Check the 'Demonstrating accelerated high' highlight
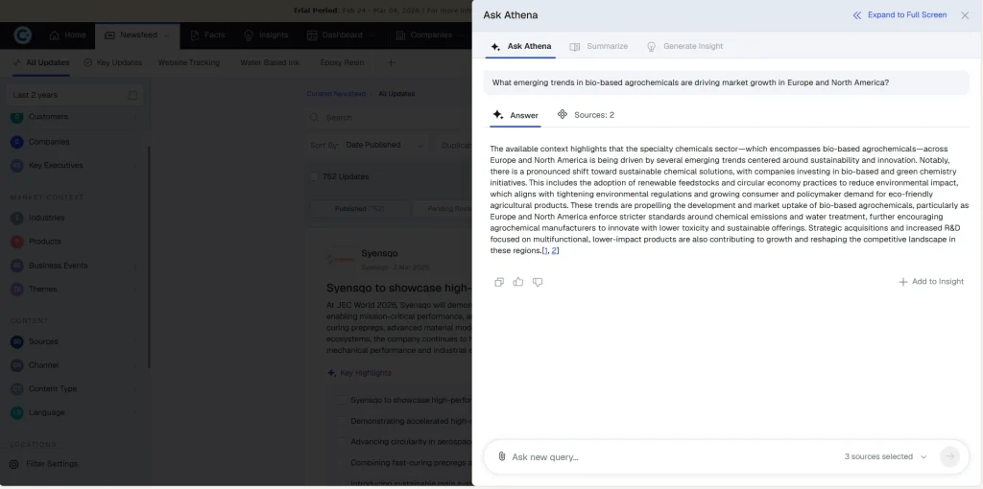The image size is (983, 489). point(342,421)
